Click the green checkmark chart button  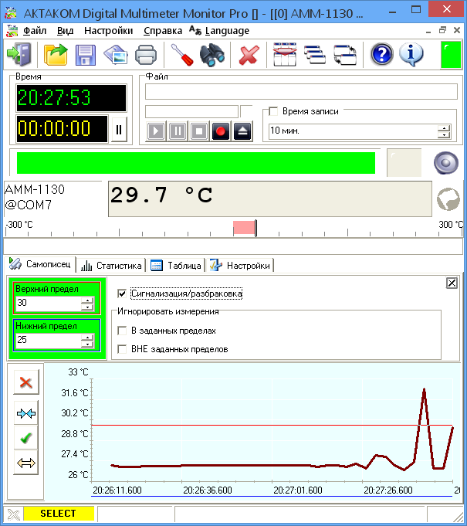[x=25, y=438]
